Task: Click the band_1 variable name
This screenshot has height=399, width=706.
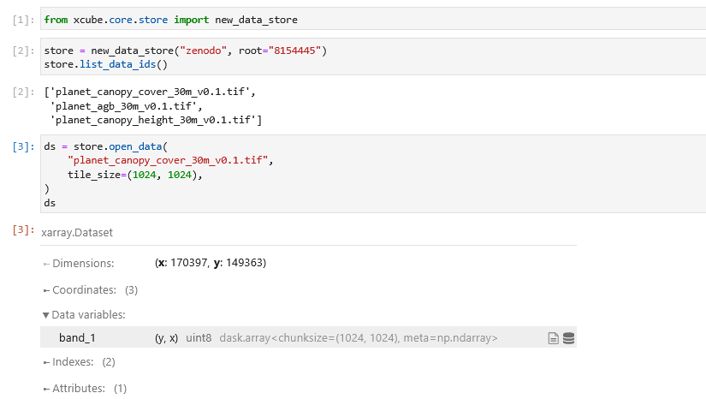Action: 77,338
